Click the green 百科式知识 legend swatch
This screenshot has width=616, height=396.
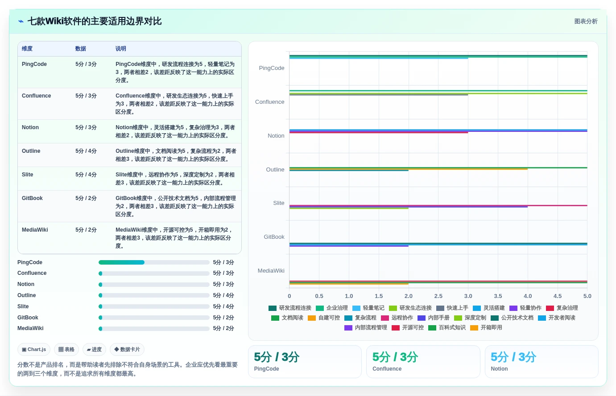pos(432,327)
